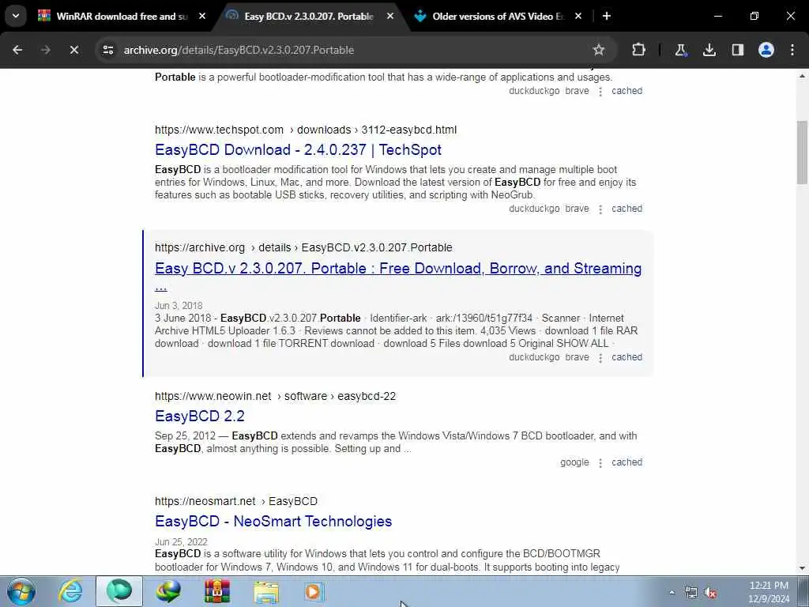The width and height of the screenshot is (809, 607).
Task: Click the scrollbar down arrow
Action: point(802,568)
